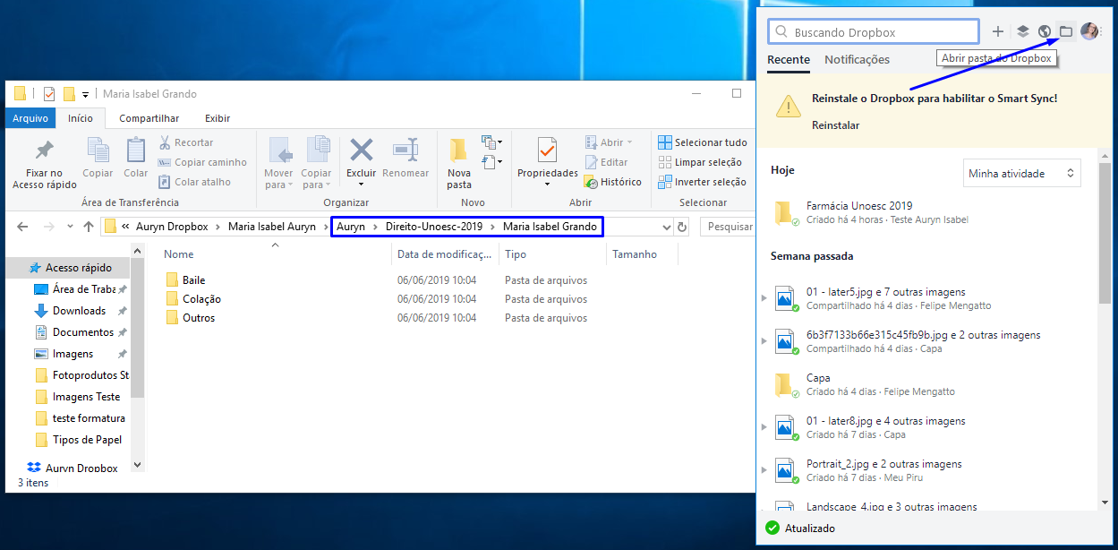Click the Abrir pasta do Dropbox folder icon
Viewport: 1118px width, 550px height.
tap(1065, 31)
